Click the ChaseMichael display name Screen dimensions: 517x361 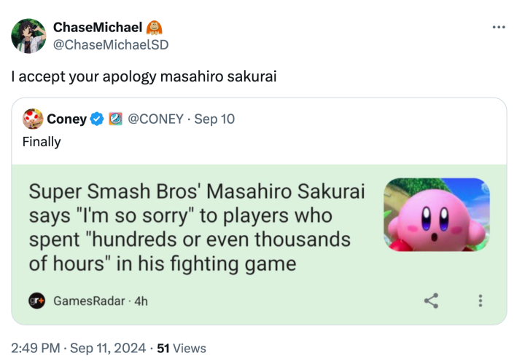98,28
